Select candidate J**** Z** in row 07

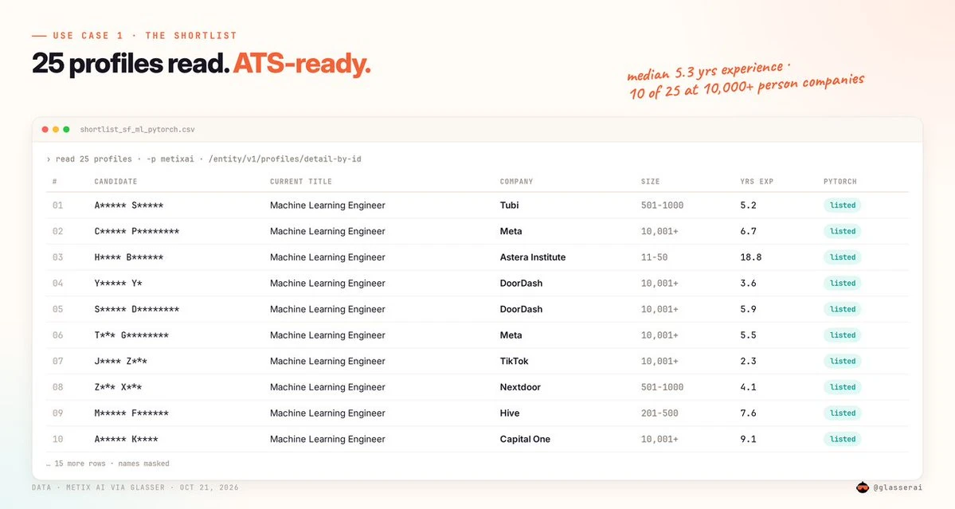(x=120, y=361)
